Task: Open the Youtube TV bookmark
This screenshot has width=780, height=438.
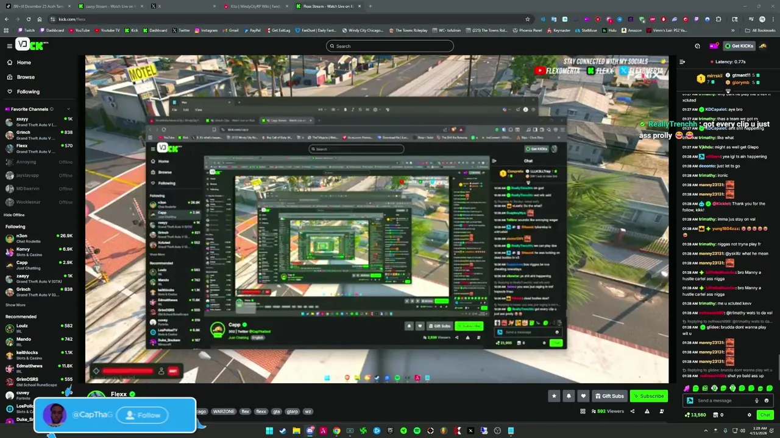Action: pyautogui.click(x=107, y=30)
